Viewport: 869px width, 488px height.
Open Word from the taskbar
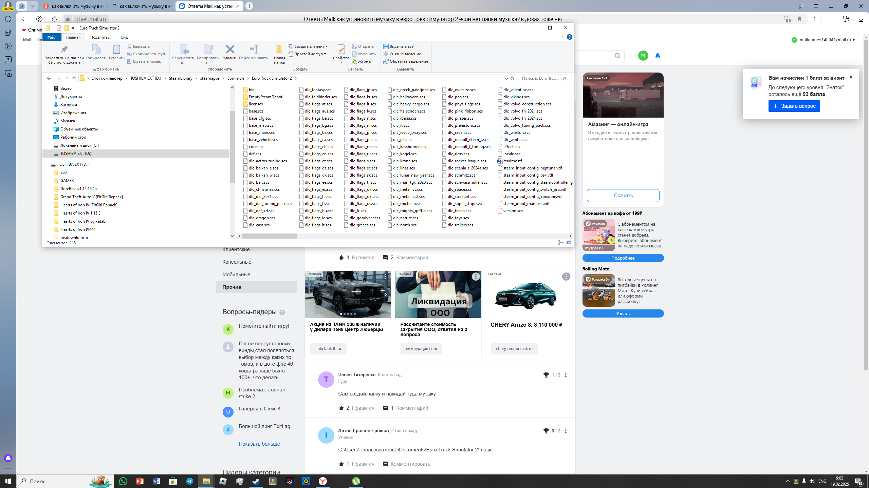[x=156, y=481]
